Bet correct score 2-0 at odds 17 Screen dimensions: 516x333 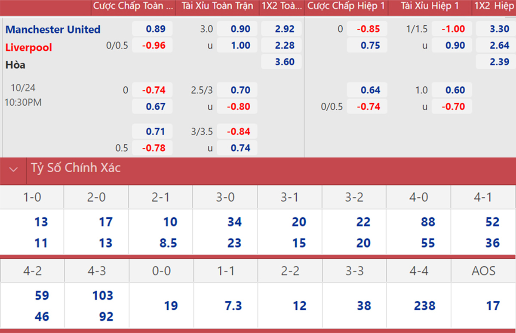(x=105, y=222)
